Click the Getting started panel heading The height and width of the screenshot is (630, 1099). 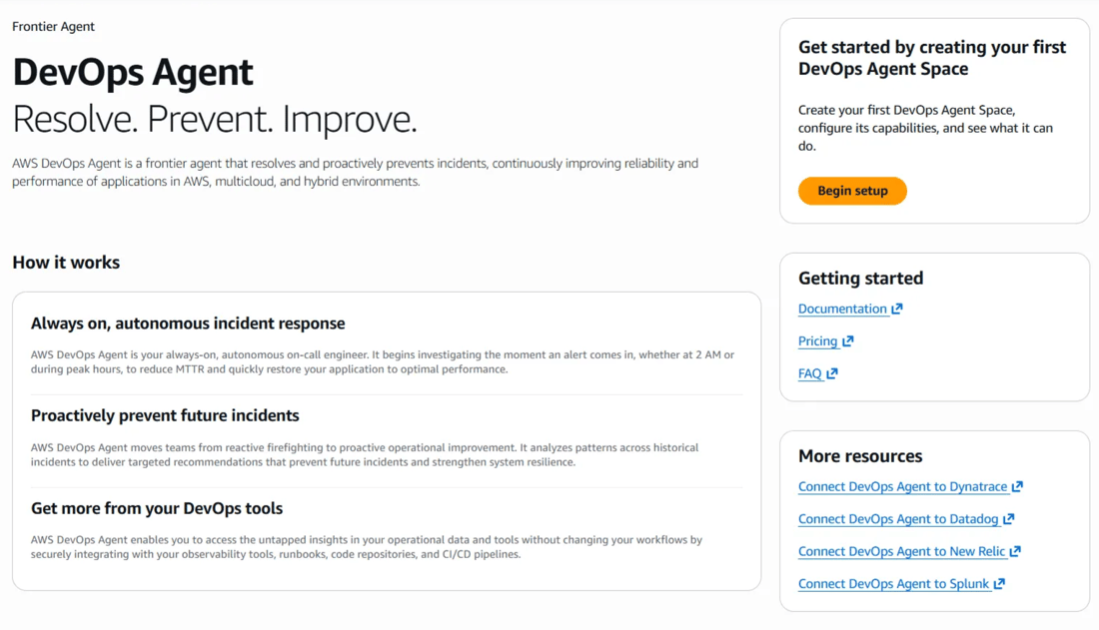[x=860, y=278]
